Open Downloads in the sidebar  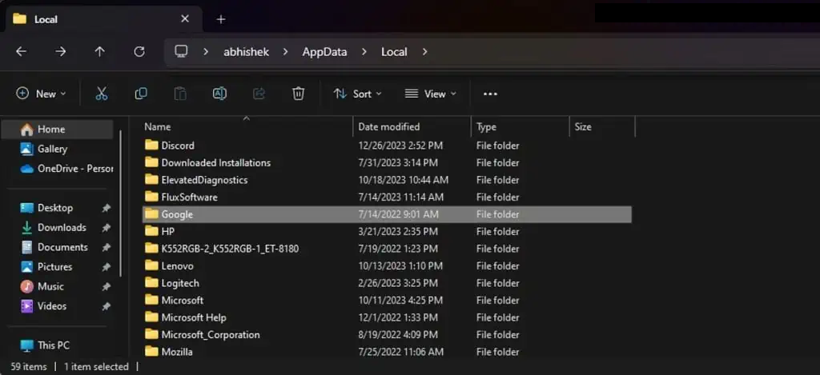click(x=62, y=228)
